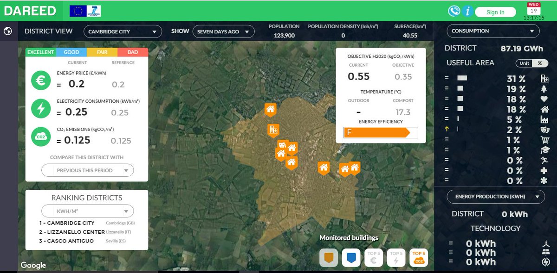Click the residential home icon at 18%
Viewport: 557px width, 273px height.
pyautogui.click(x=544, y=110)
